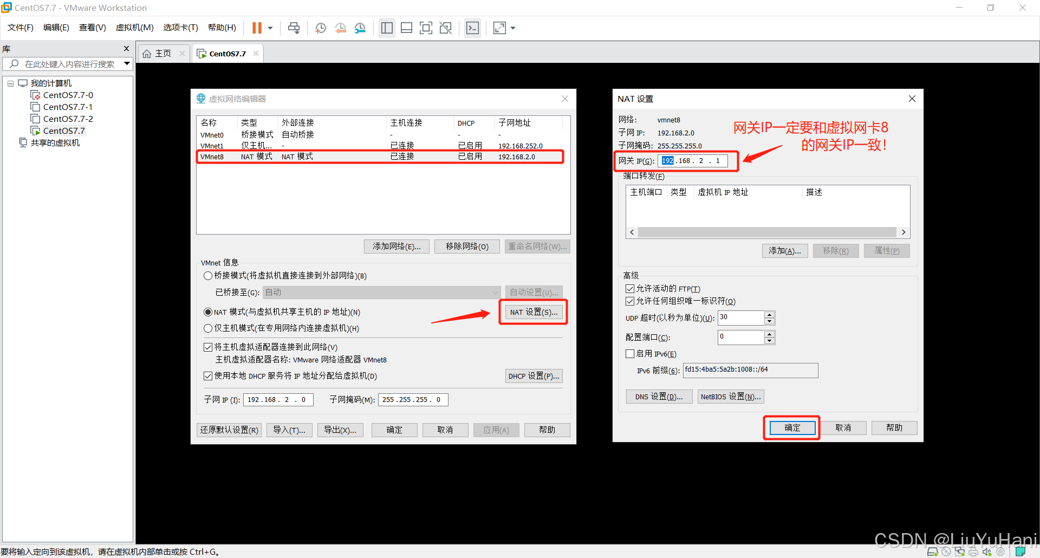Open the message log note icon
This screenshot has width=1040, height=558.
(1020, 552)
